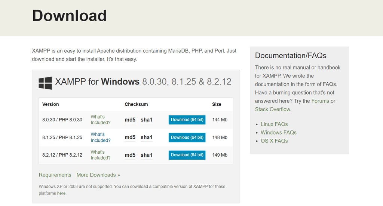Click the Windows logo icon
The height and width of the screenshot is (206, 383).
[x=45, y=83]
